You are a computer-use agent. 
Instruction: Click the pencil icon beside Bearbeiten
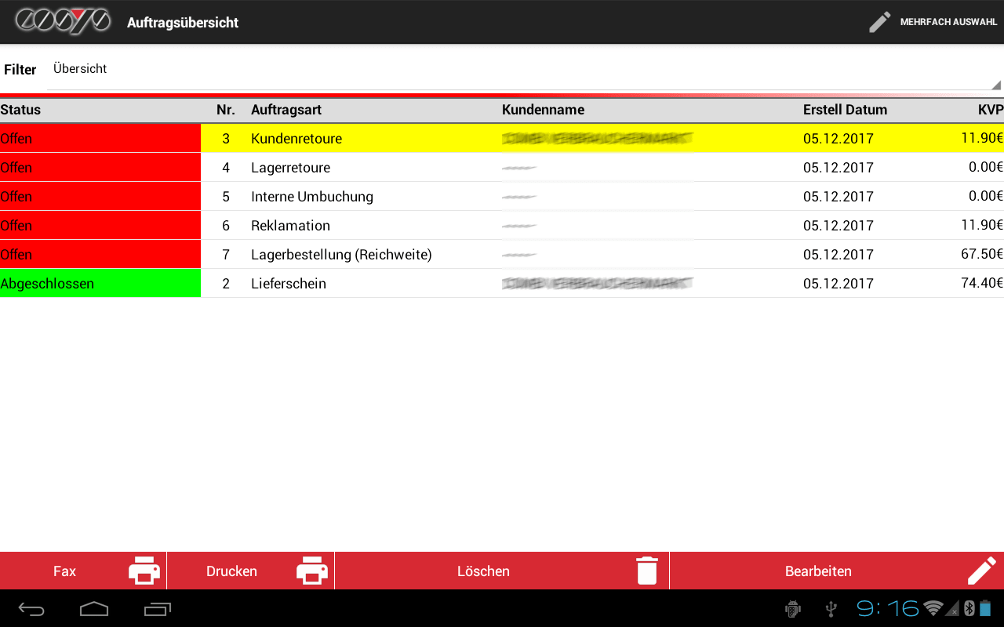(982, 571)
